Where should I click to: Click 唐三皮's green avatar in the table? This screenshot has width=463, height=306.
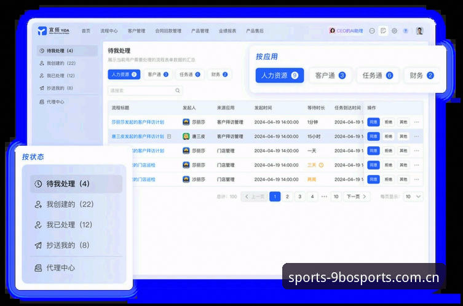(x=186, y=136)
